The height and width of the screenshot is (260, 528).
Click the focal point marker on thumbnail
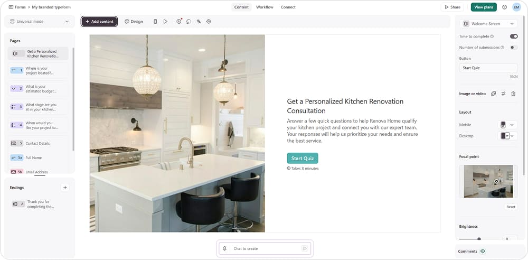(x=496, y=181)
